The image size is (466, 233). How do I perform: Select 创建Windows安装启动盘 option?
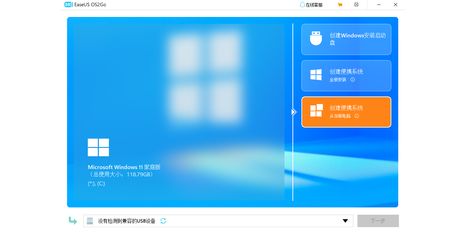click(357, 39)
